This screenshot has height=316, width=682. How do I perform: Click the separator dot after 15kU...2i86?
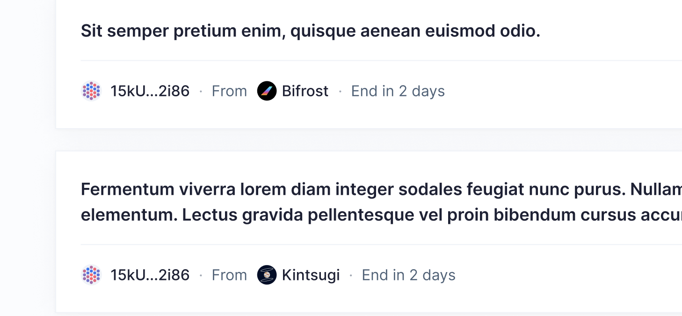coord(201,91)
